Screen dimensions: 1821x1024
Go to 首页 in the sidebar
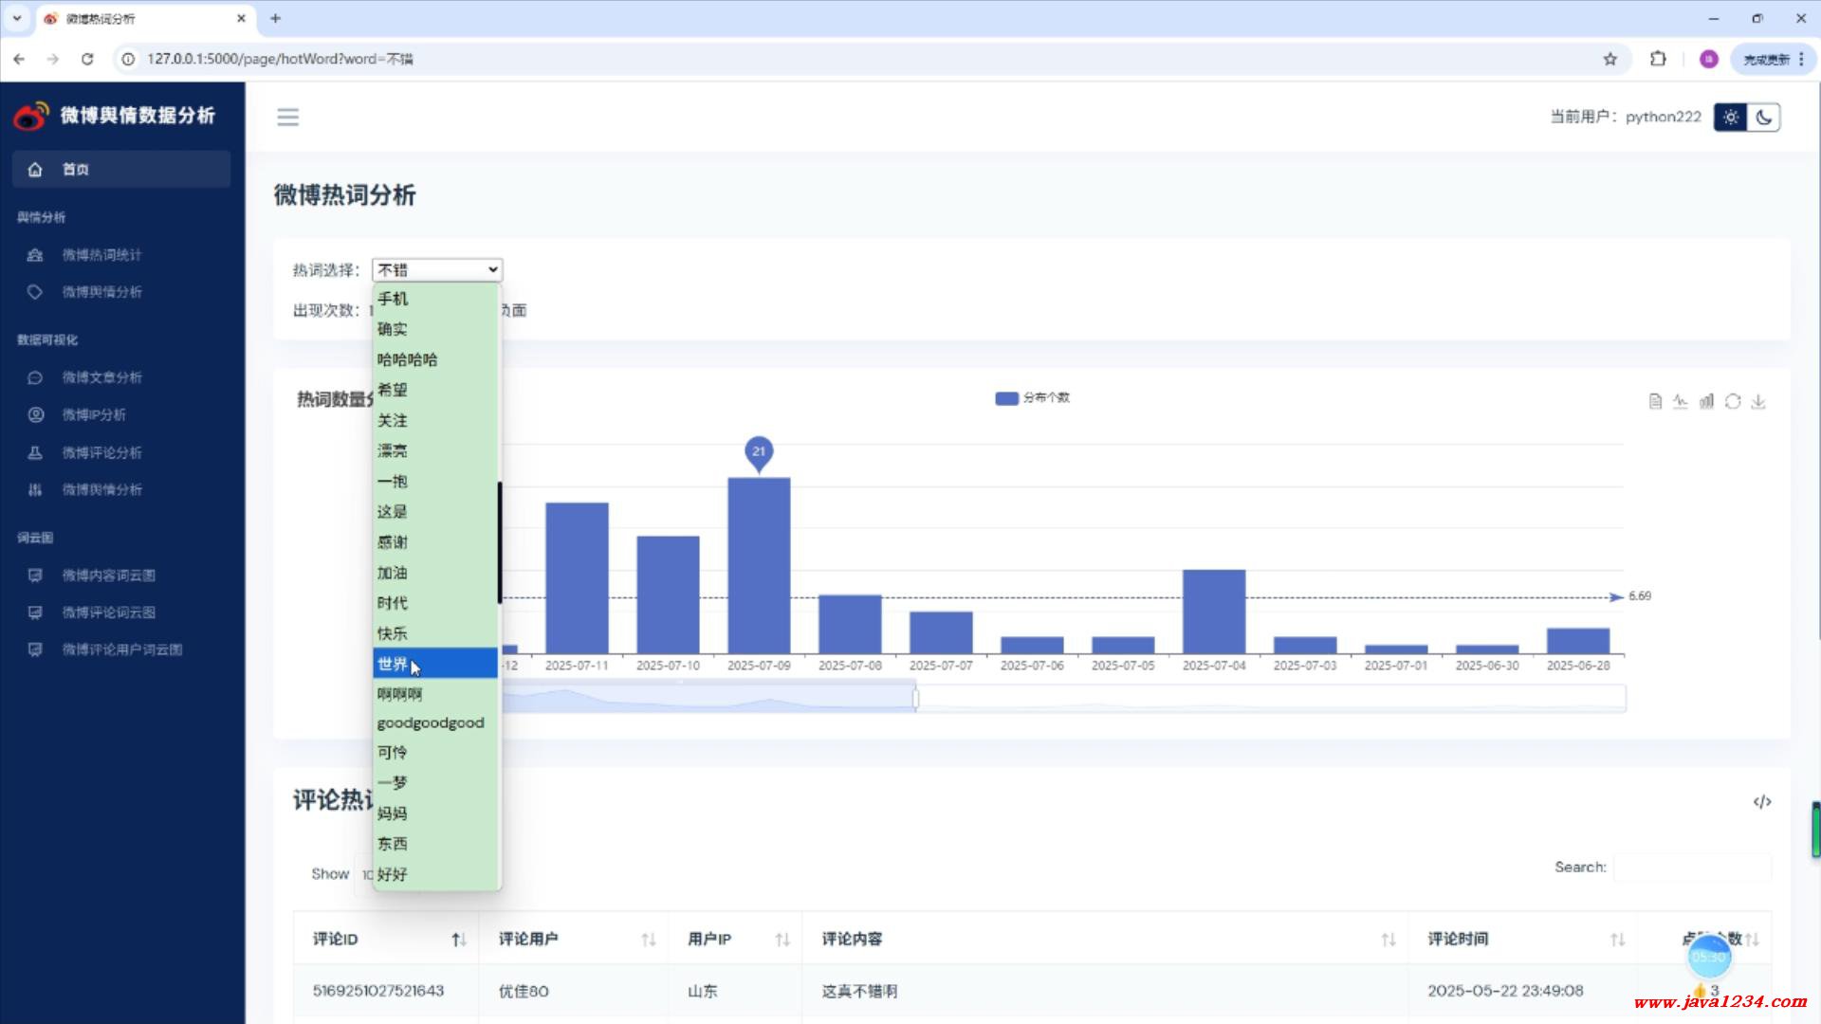(x=76, y=169)
